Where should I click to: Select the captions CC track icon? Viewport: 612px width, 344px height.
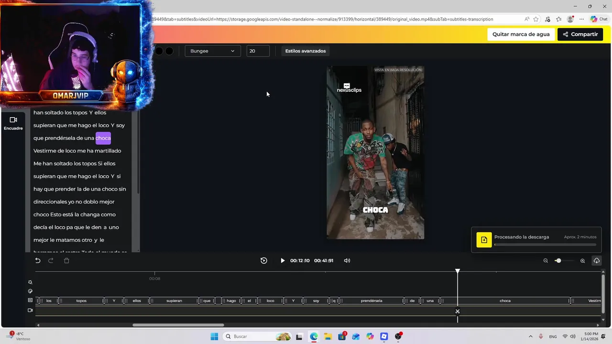pyautogui.click(x=30, y=301)
